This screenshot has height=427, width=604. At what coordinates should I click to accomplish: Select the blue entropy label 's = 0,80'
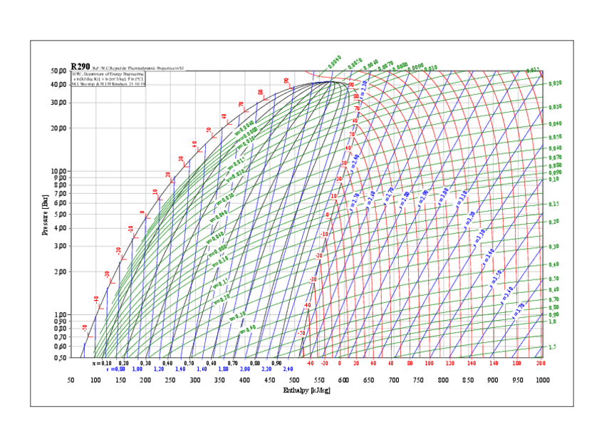[115, 369]
